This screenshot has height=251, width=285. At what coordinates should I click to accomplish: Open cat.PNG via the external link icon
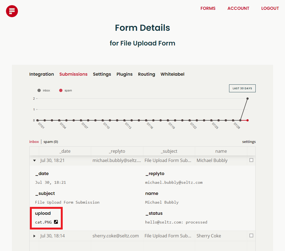click(x=56, y=222)
